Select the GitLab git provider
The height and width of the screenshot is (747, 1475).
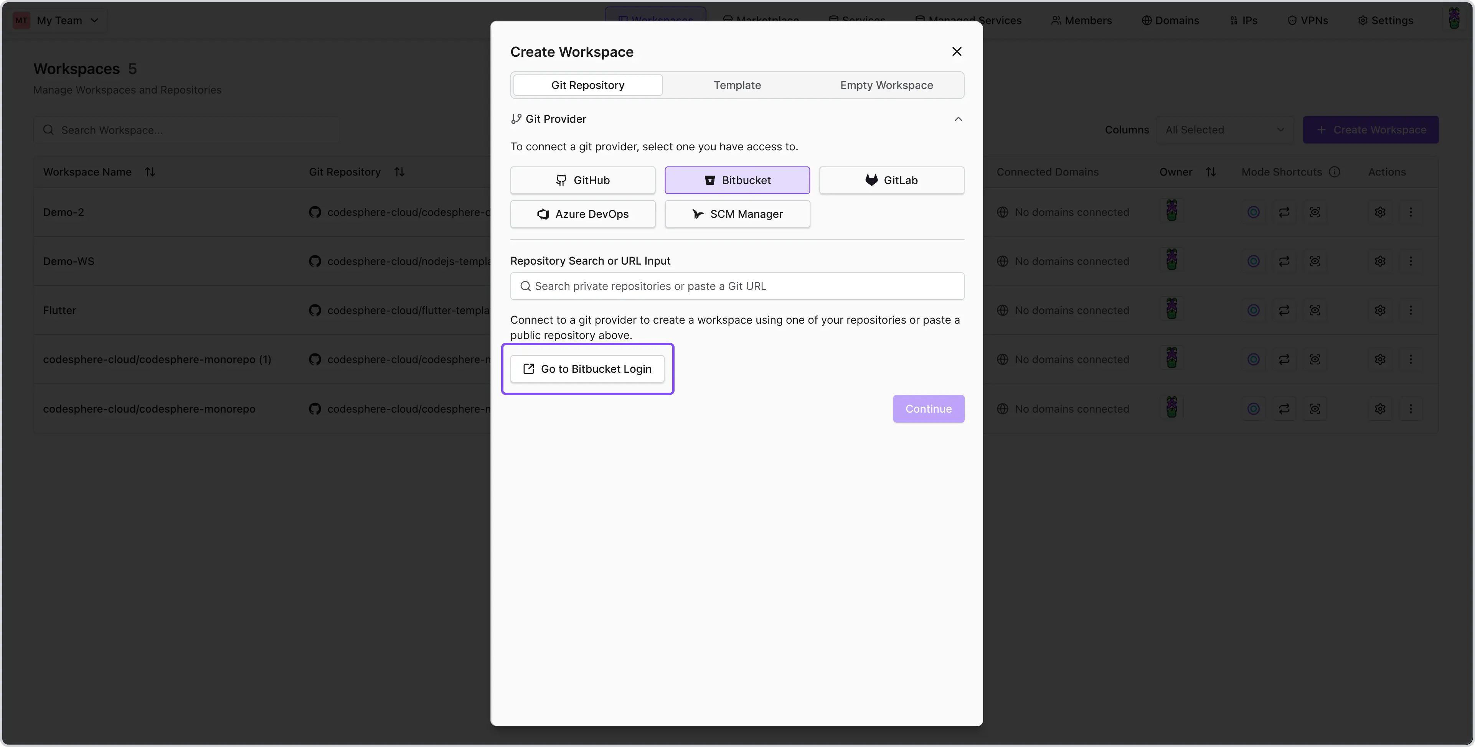click(891, 180)
